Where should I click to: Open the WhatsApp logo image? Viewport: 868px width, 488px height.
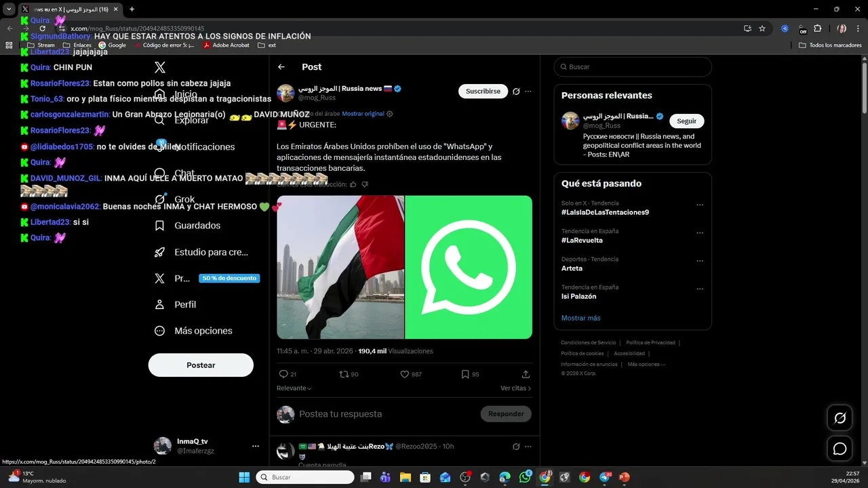[469, 267]
